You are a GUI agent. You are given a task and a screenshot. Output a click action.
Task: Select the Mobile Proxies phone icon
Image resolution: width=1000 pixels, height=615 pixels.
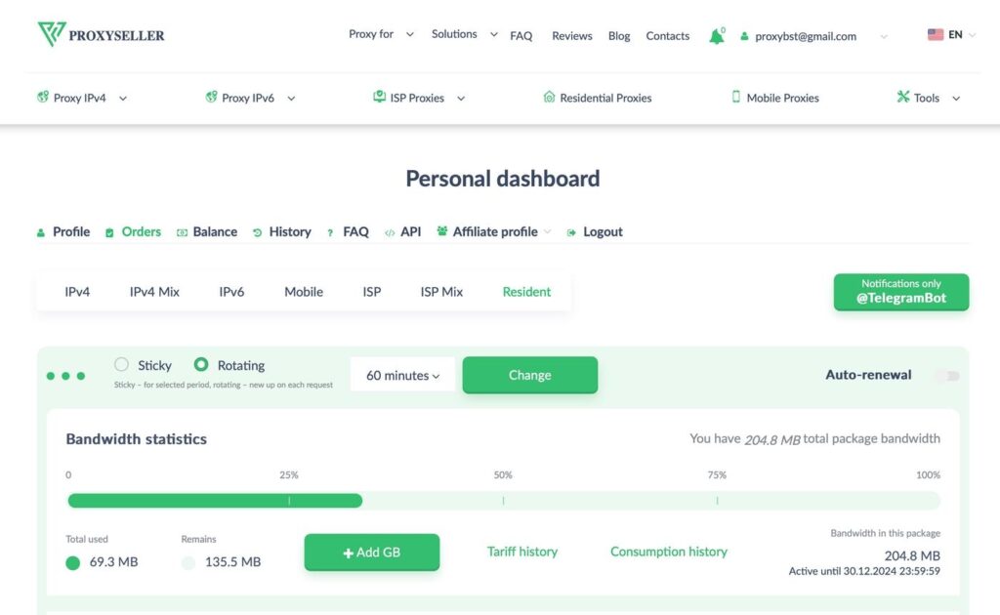pos(737,98)
